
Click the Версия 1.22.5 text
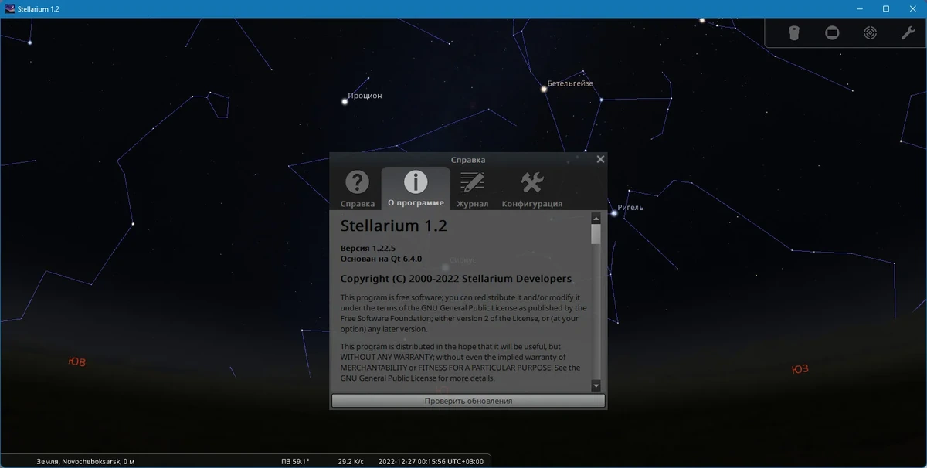pos(368,248)
